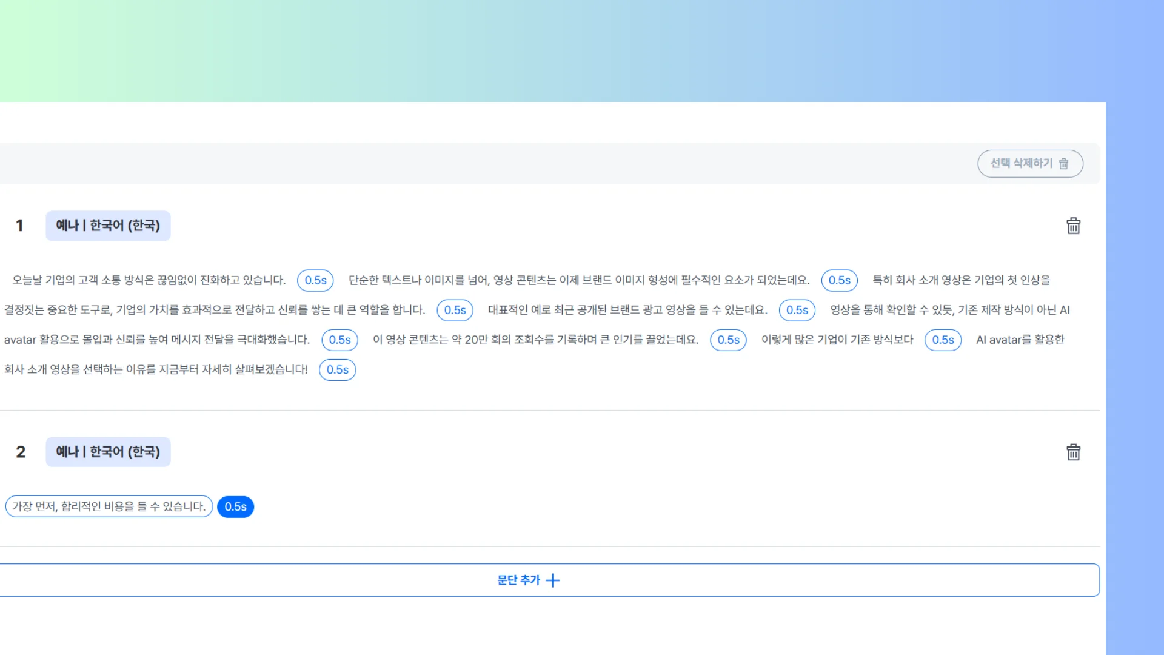Click 0.5s pause after 큰 역할을 합니다
Screen dimensions: 1164x655
455,310
